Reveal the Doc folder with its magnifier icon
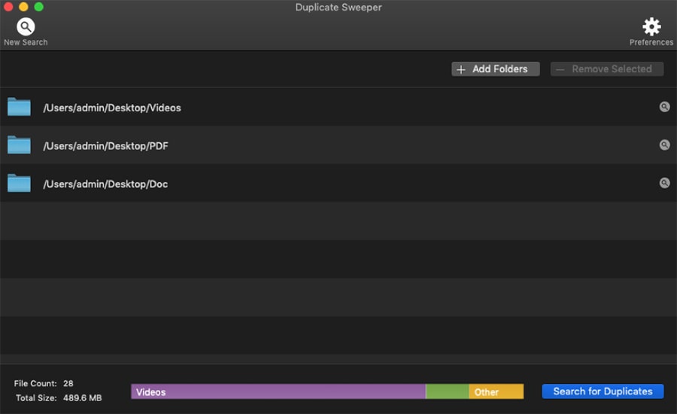Image resolution: width=677 pixels, height=414 pixels. 664,183
